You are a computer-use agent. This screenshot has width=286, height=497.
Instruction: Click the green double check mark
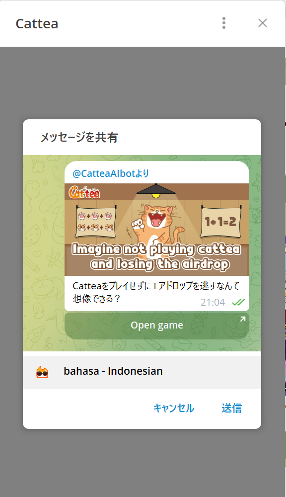(238, 302)
